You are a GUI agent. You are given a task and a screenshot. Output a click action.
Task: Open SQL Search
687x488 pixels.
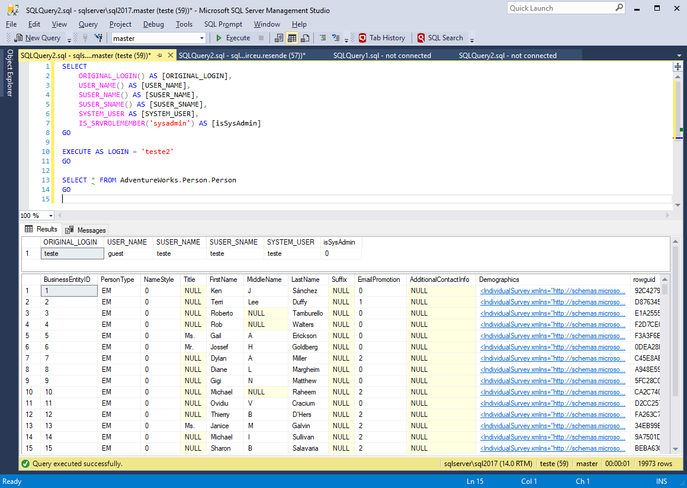441,38
